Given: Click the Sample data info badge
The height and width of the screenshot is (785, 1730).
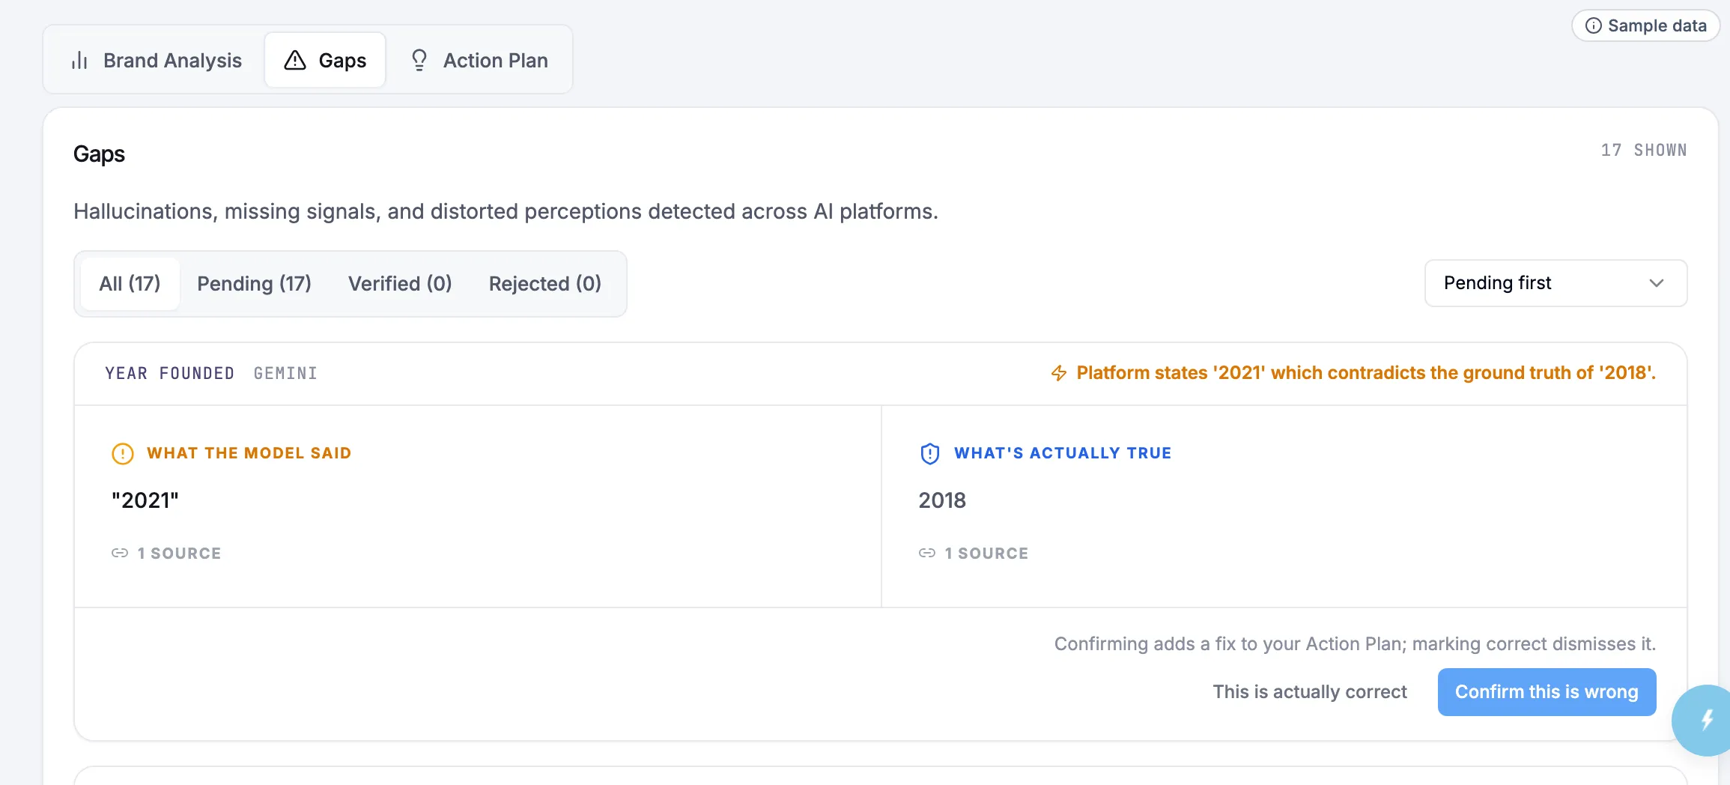Looking at the screenshot, I should (1645, 25).
